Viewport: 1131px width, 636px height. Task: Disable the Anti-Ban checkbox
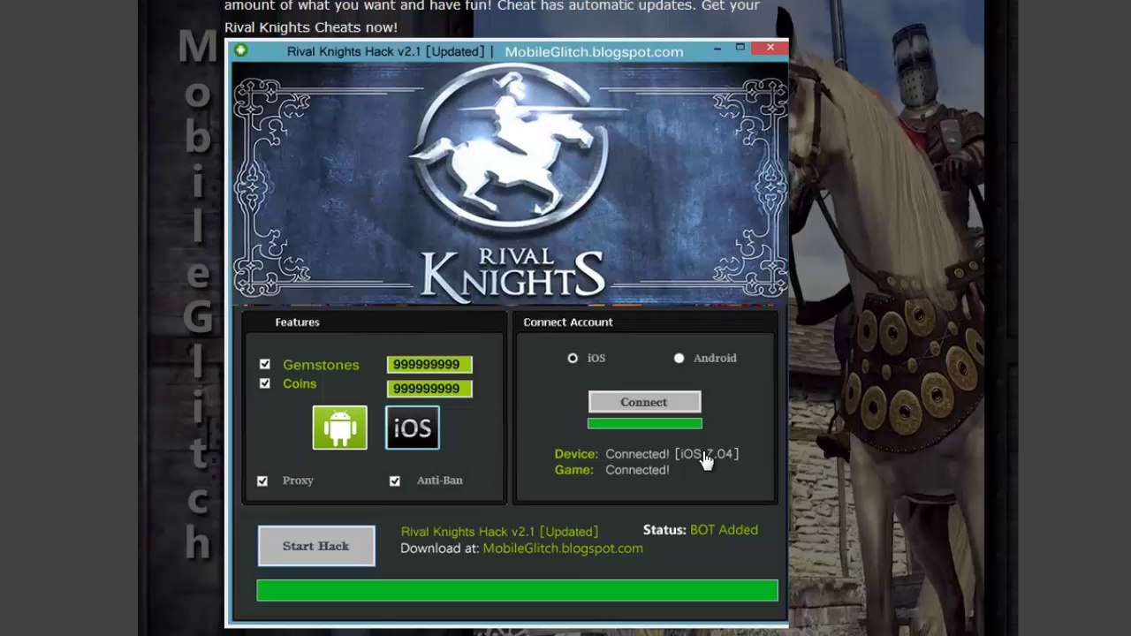395,481
